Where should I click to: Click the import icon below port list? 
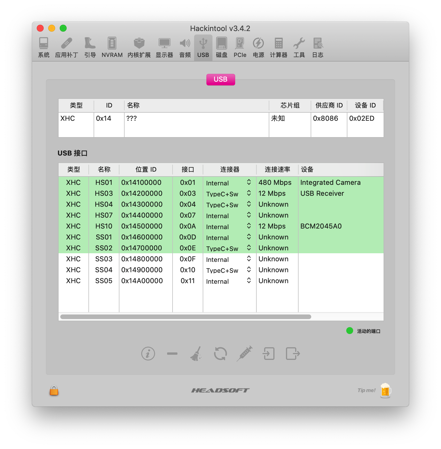(269, 354)
